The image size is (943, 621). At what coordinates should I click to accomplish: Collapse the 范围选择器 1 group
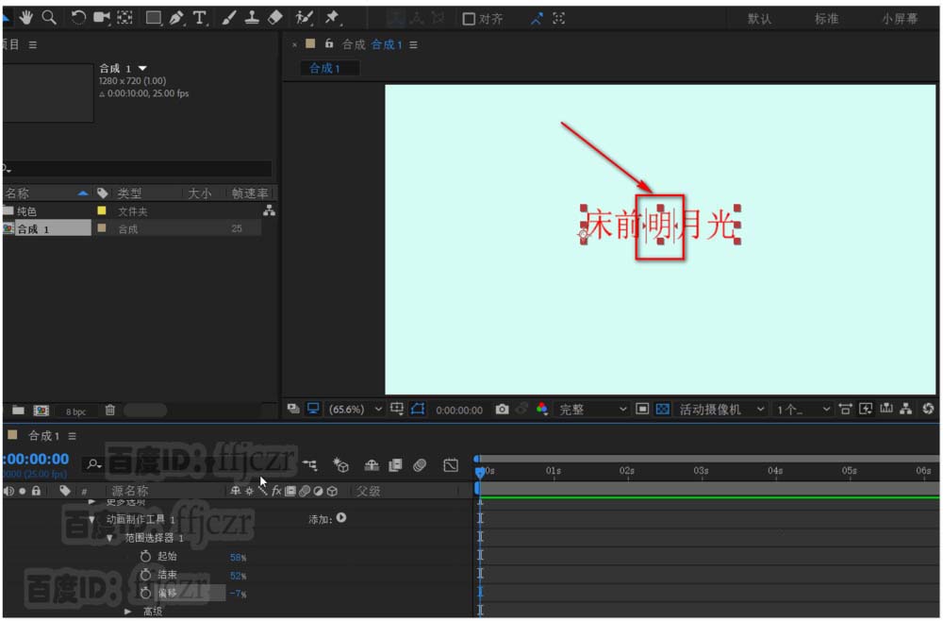[x=110, y=539]
